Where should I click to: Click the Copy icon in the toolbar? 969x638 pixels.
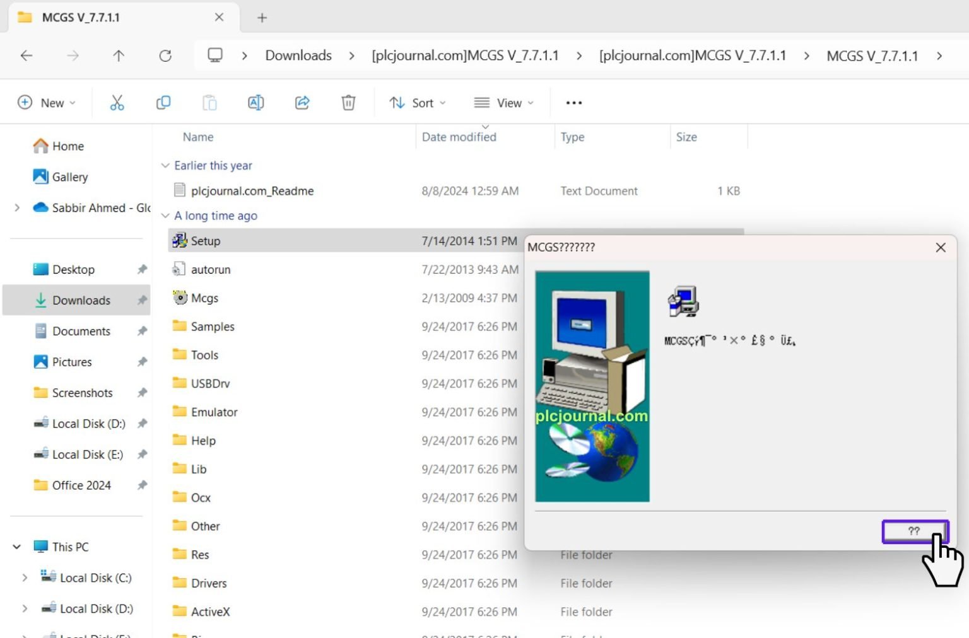163,102
